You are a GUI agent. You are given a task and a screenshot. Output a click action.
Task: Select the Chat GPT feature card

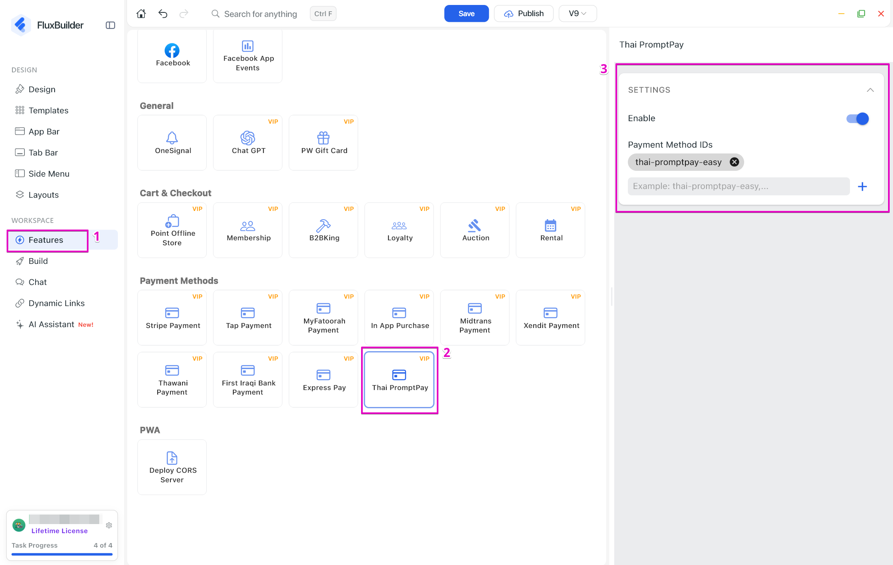(248, 143)
